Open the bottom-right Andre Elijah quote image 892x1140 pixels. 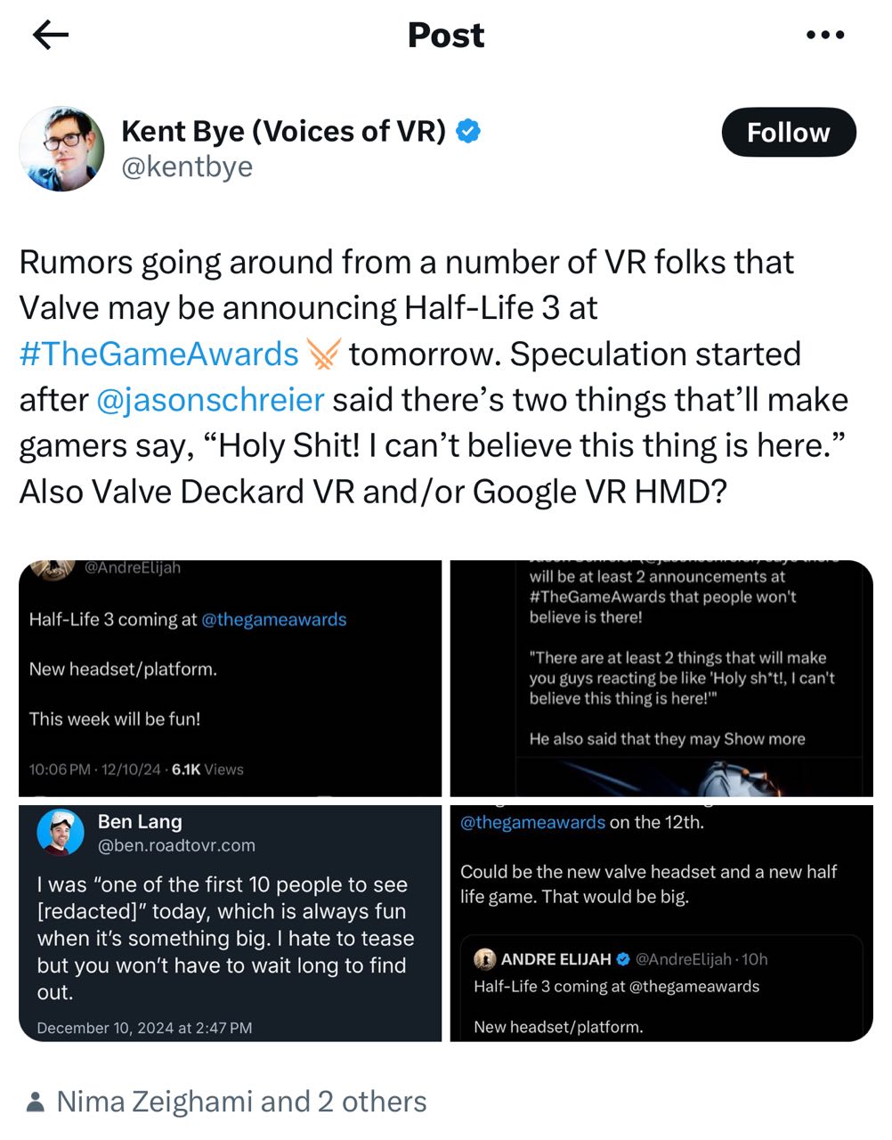click(x=661, y=924)
